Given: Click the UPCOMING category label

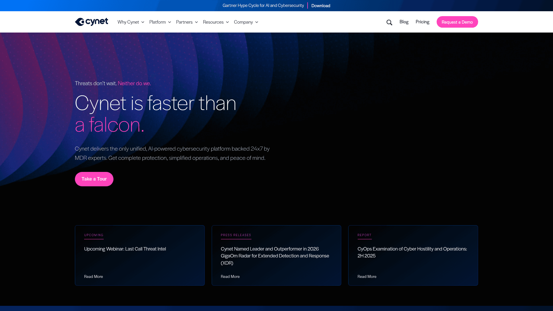Looking at the screenshot, I should pyautogui.click(x=94, y=235).
